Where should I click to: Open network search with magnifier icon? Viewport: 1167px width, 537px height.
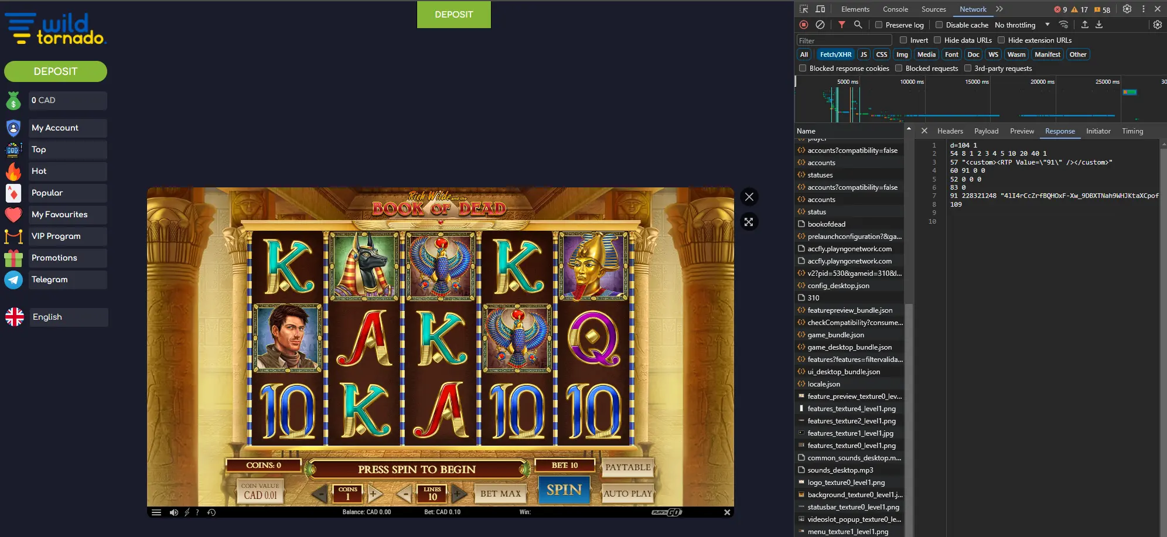click(x=858, y=25)
